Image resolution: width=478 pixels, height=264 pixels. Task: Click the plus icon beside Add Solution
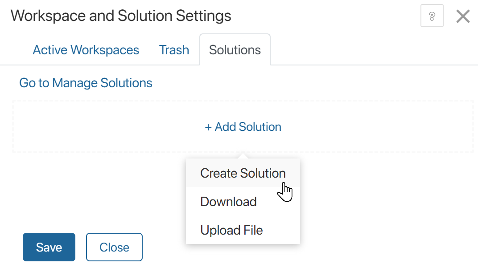(x=208, y=127)
